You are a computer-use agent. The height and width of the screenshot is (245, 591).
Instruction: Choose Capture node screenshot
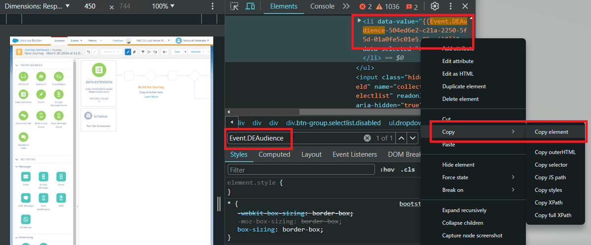tap(472, 236)
